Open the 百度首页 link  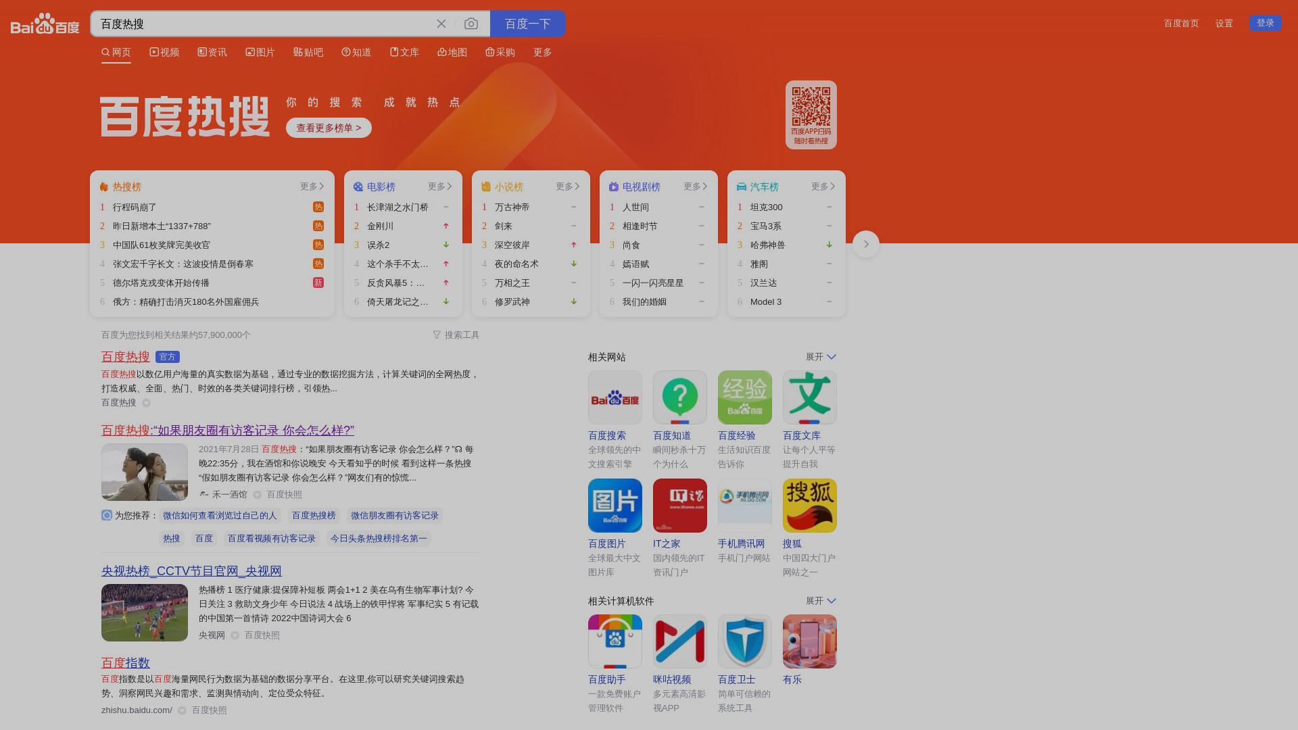pos(1181,23)
